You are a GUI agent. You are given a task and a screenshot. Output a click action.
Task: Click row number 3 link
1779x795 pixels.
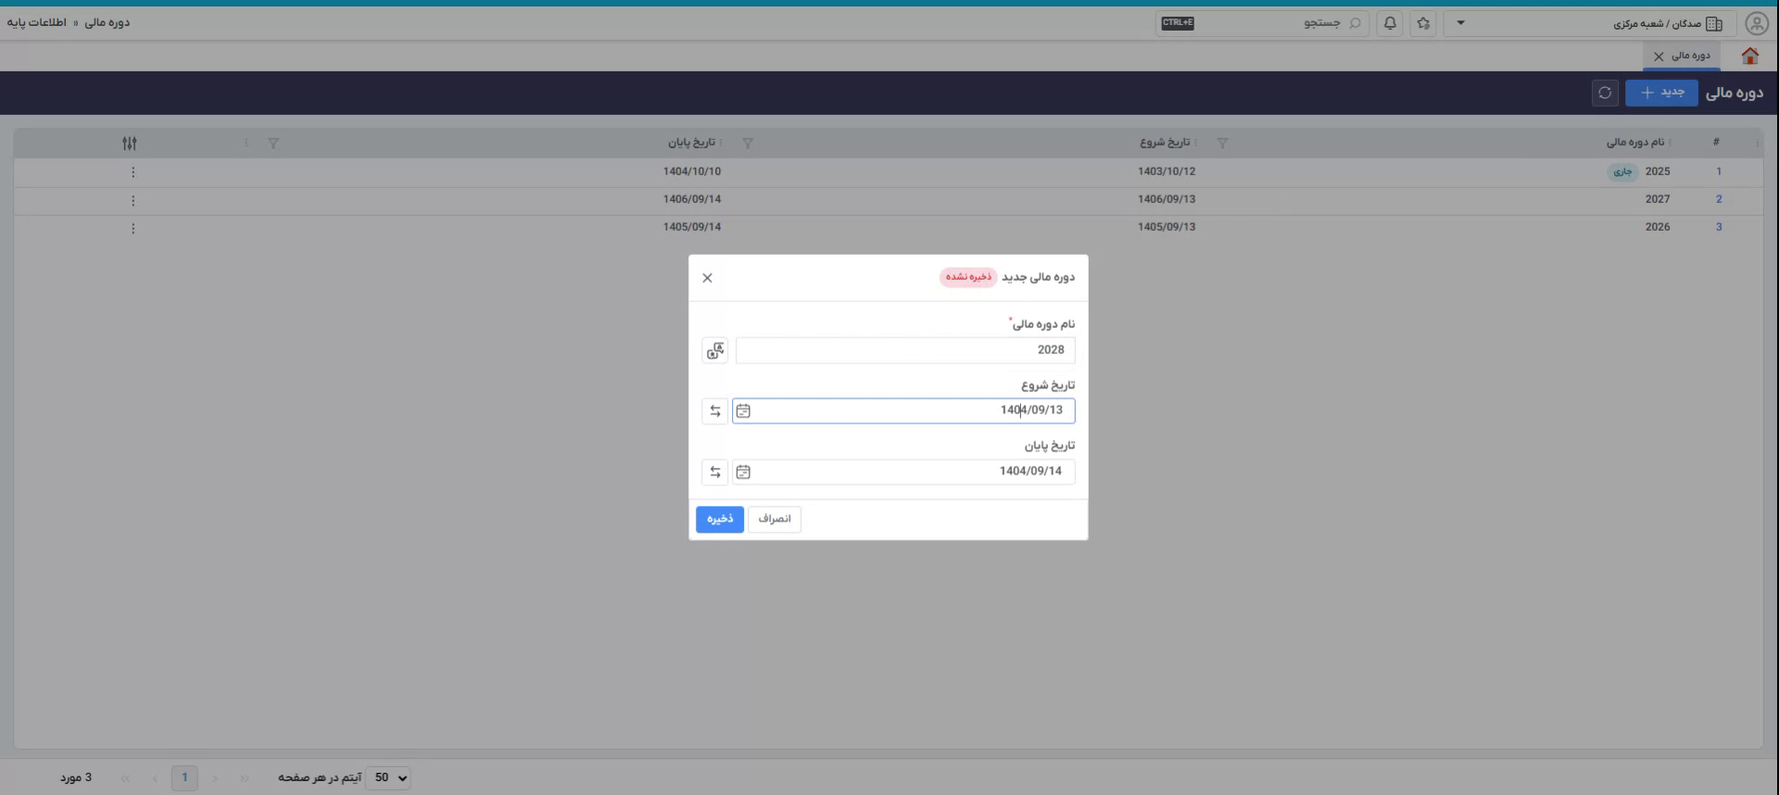1719,227
